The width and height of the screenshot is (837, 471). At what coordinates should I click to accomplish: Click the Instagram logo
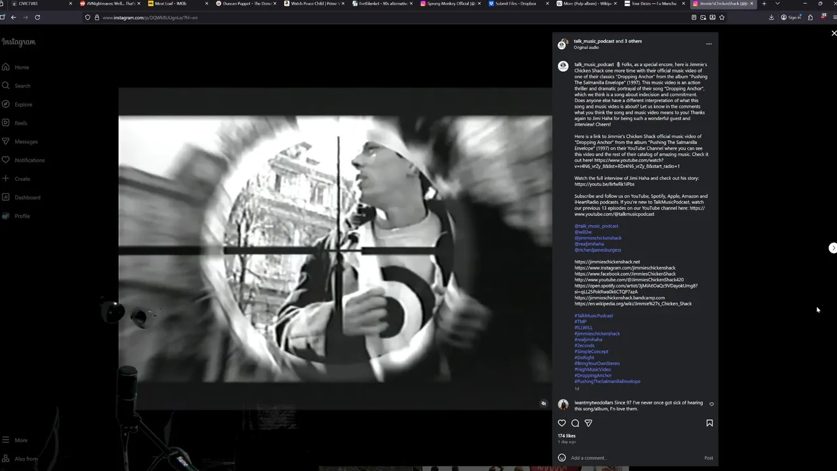click(x=18, y=42)
